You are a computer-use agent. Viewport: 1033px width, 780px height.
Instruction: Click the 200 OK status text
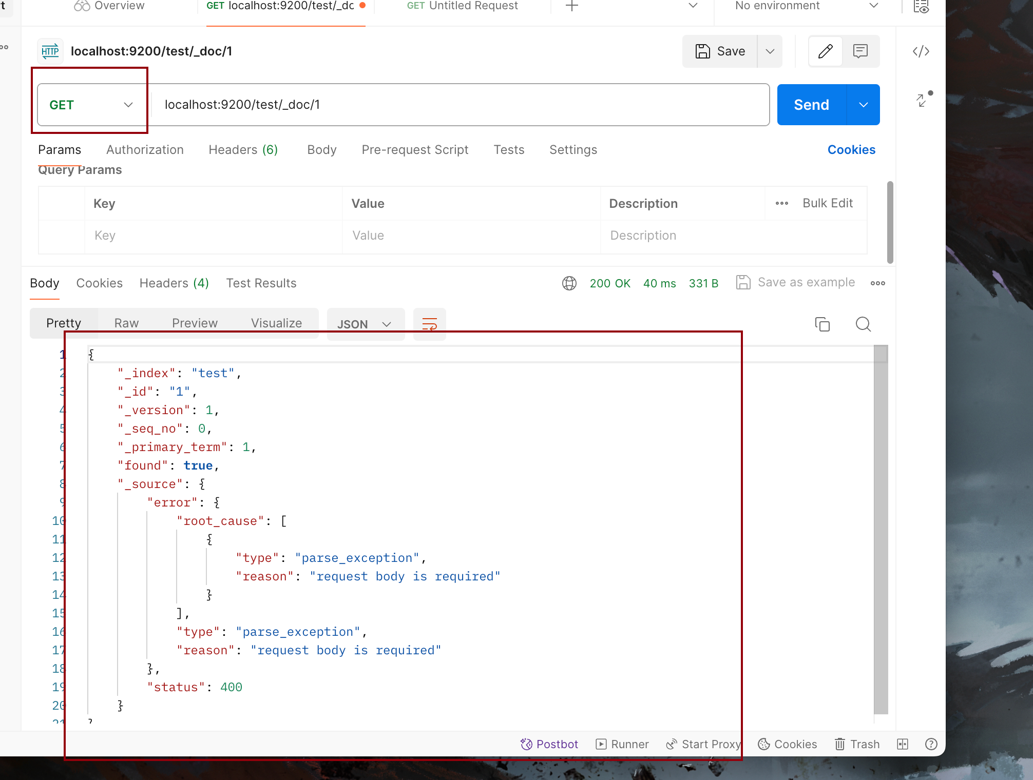(x=610, y=283)
